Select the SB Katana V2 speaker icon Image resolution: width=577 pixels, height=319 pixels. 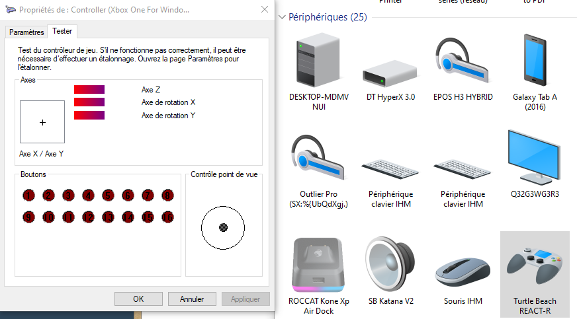point(390,264)
